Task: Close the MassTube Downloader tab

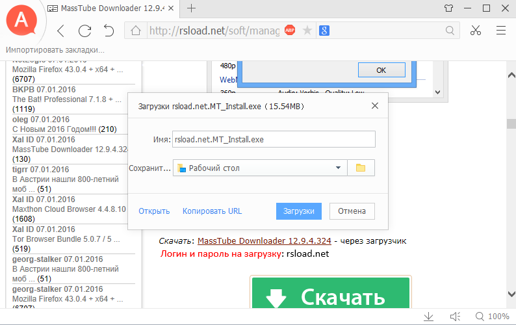Action: coord(171,8)
